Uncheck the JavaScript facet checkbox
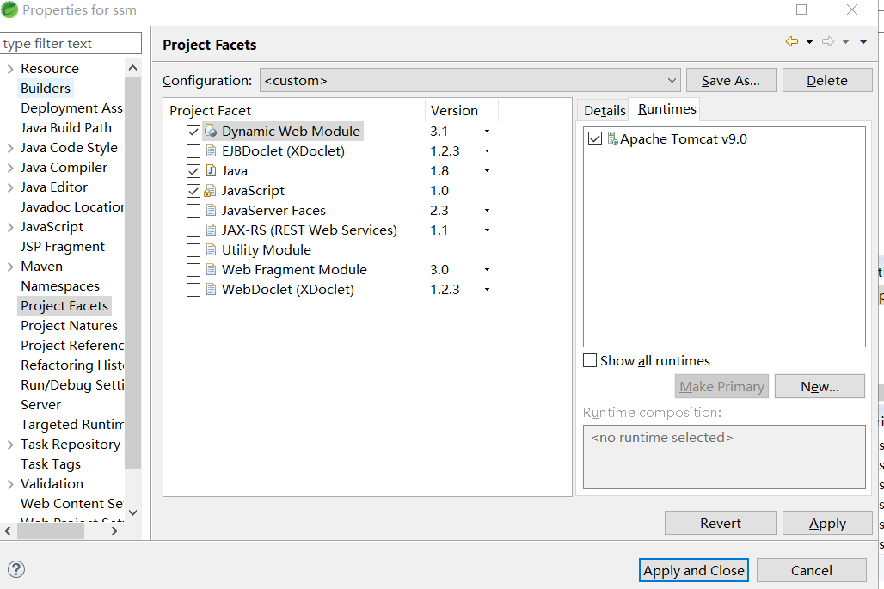This screenshot has width=884, height=589. [193, 191]
